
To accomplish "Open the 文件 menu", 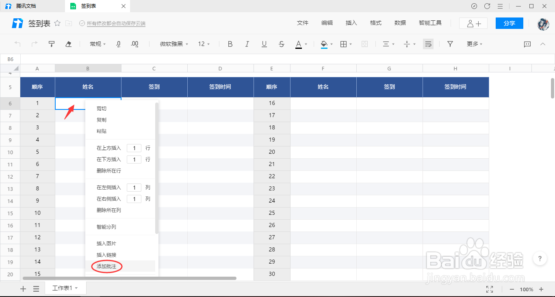I will (303, 23).
